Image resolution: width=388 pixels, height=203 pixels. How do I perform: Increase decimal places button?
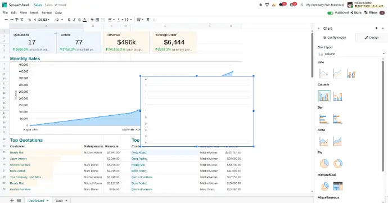click(39, 20)
